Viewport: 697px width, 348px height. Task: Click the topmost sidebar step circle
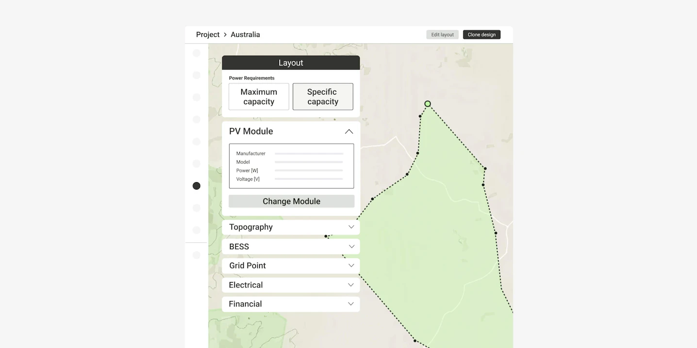tap(197, 53)
